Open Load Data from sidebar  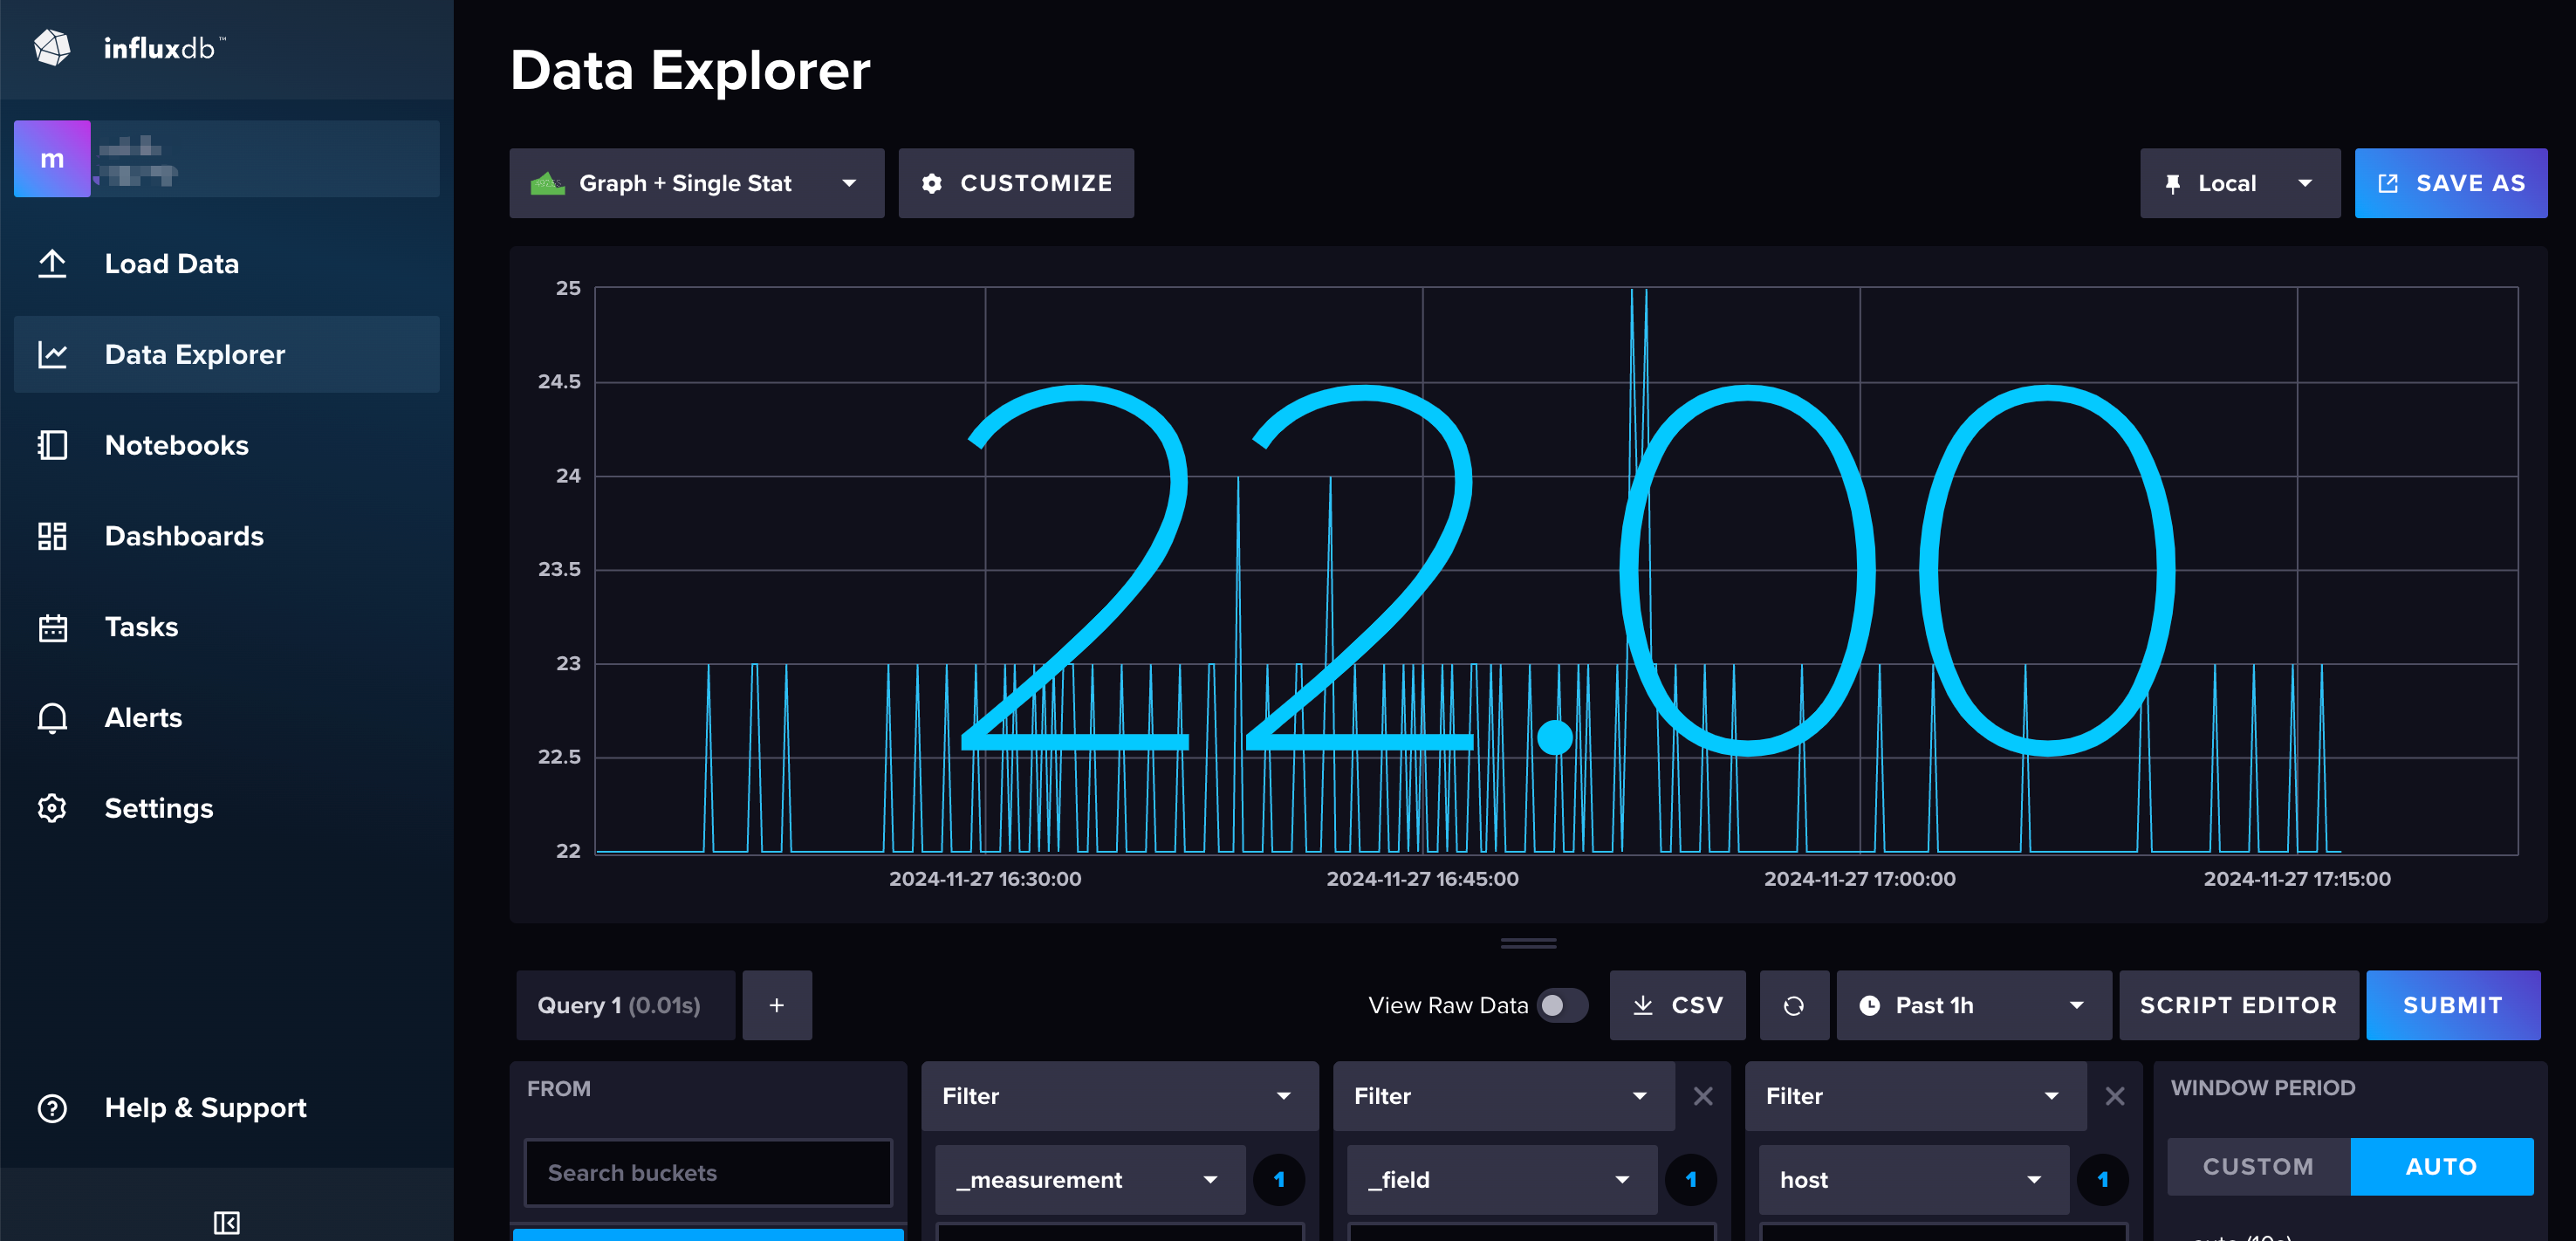[171, 264]
